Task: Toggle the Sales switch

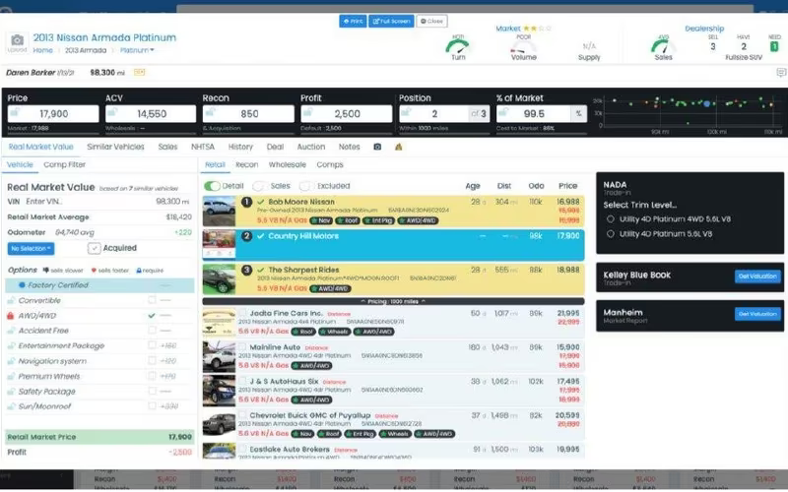Action: tap(260, 186)
